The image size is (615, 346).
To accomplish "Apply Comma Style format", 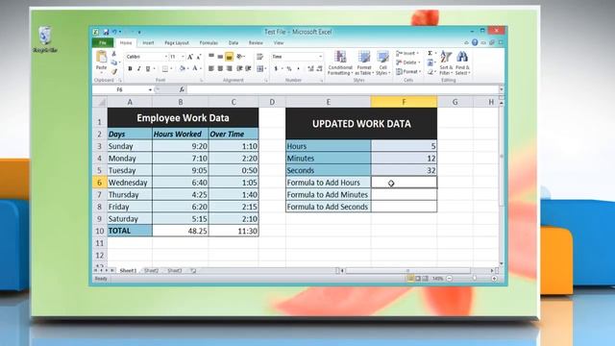I will pos(299,68).
